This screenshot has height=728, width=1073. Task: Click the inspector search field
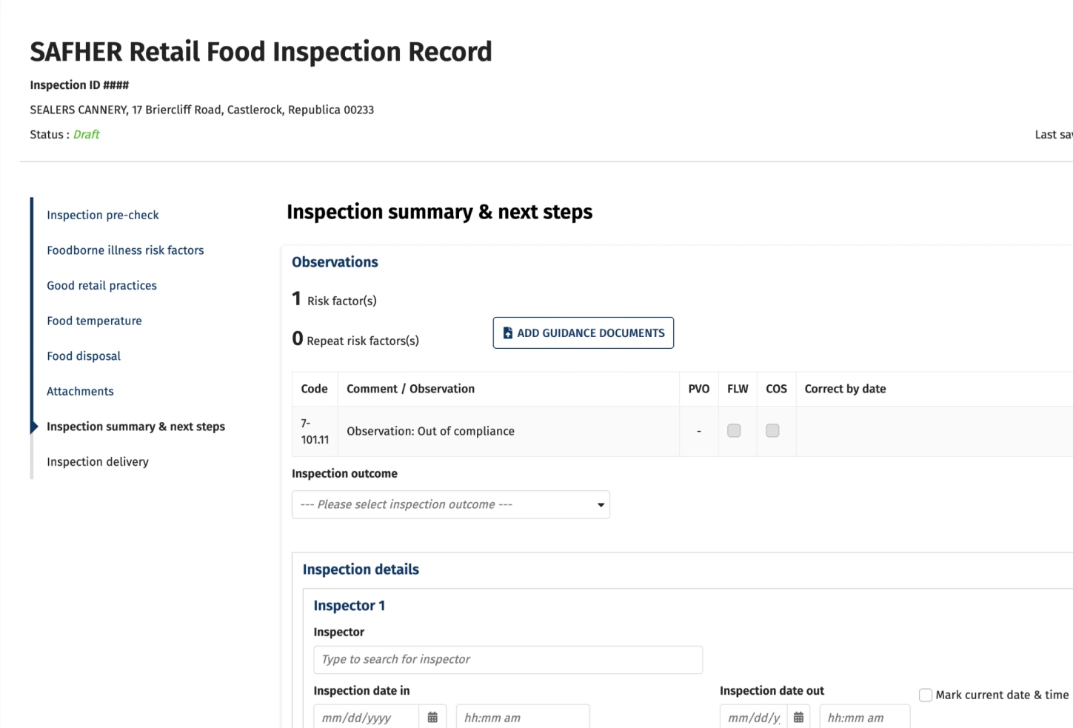click(507, 659)
